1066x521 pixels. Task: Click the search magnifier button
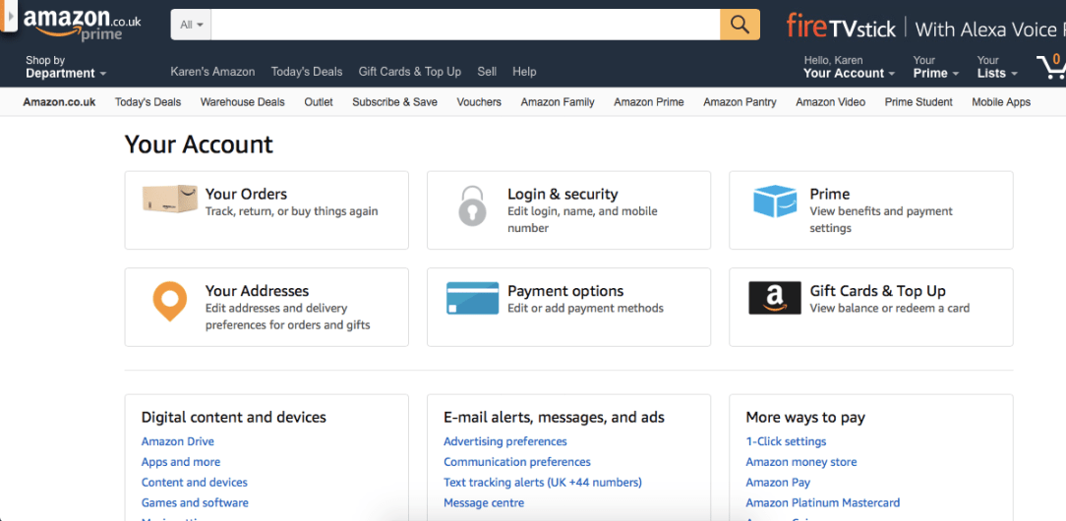click(x=740, y=25)
